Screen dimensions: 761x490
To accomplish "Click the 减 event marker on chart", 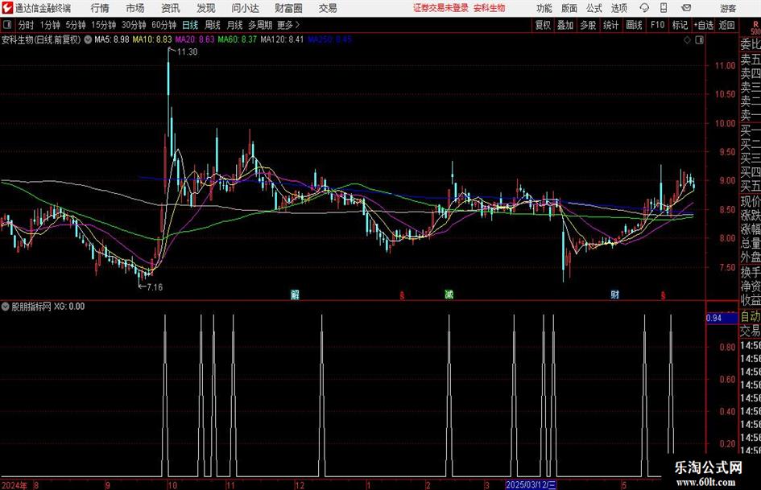I will (449, 294).
